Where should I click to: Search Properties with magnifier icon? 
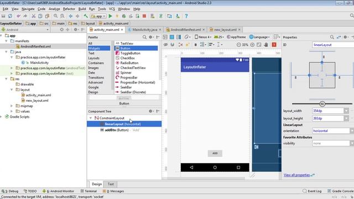tap(332, 37)
